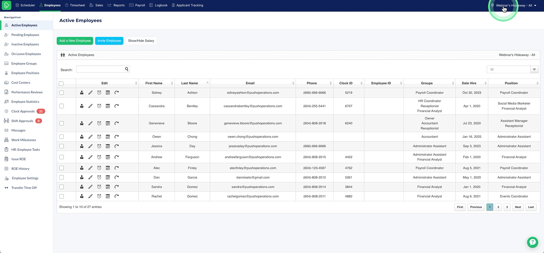The height and width of the screenshot is (253, 544).
Task: Open the Sales tab
Action: [96, 5]
